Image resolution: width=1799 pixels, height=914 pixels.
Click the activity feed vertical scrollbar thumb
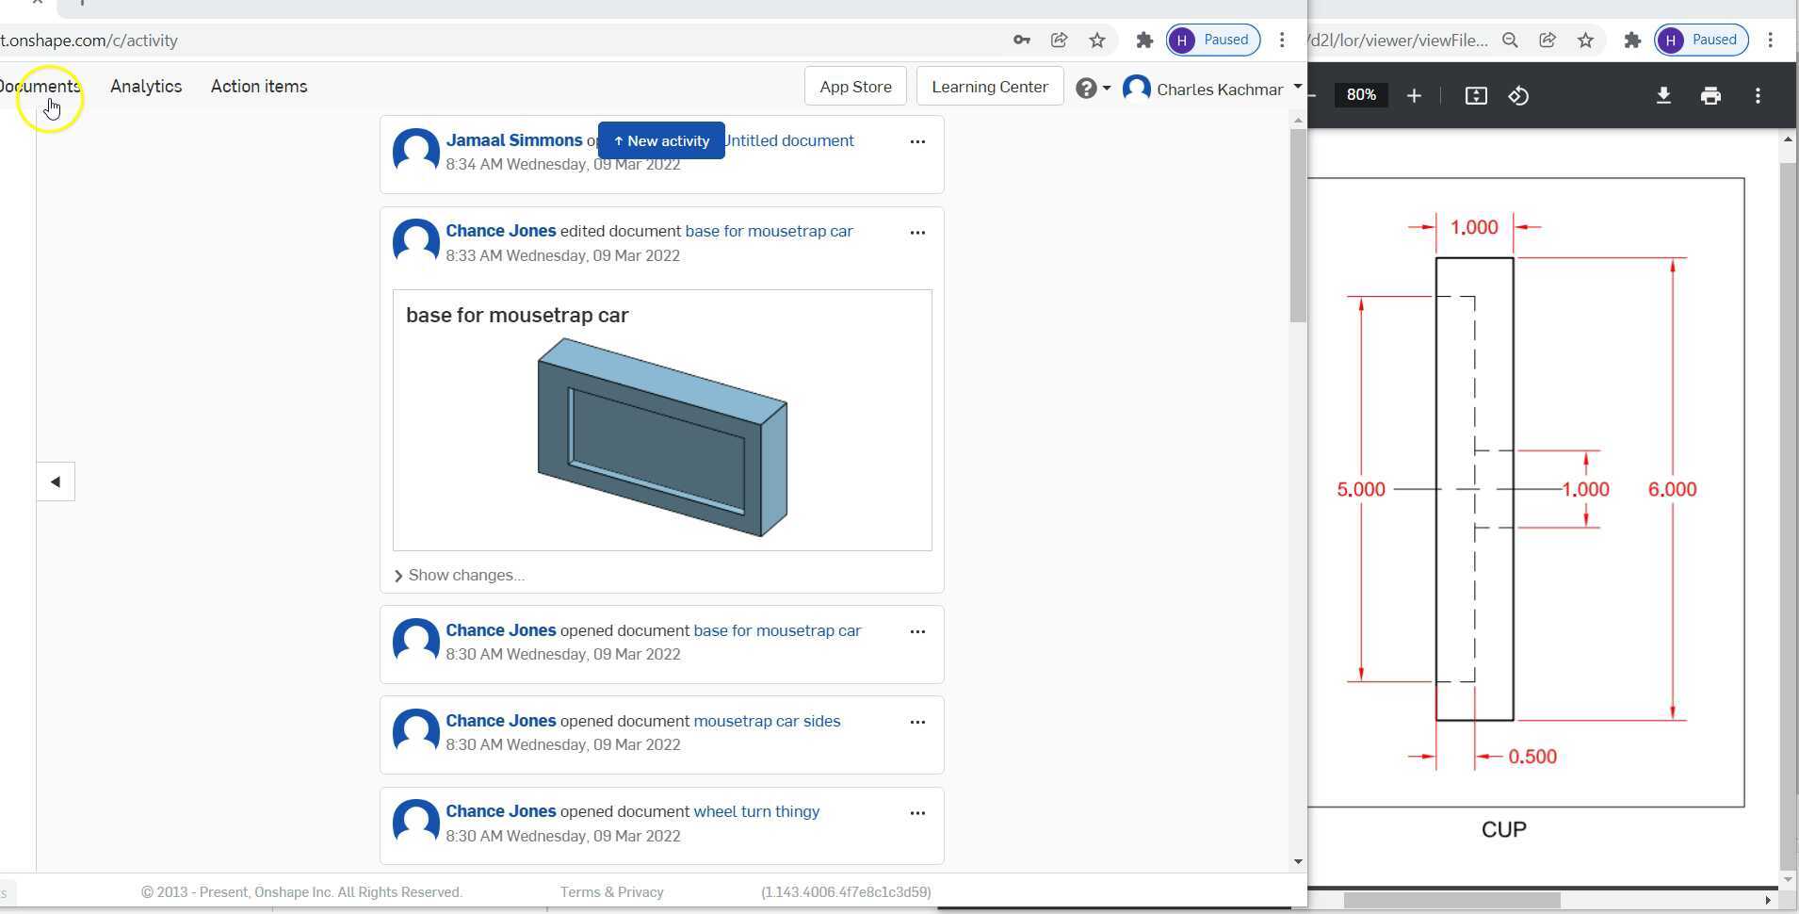pyautogui.click(x=1298, y=226)
